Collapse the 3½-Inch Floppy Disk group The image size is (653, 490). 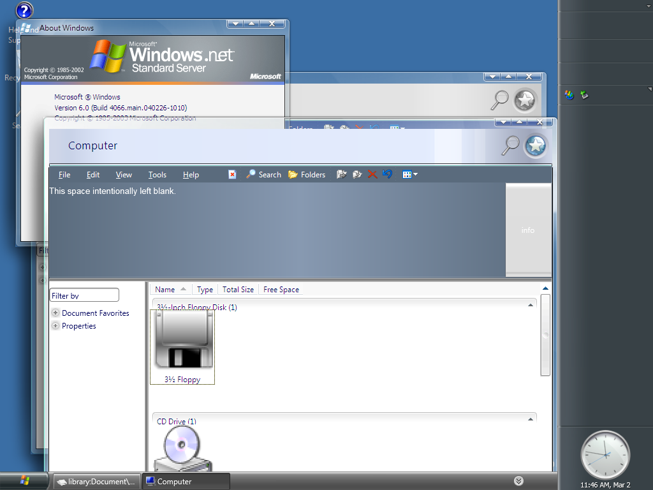tap(530, 305)
